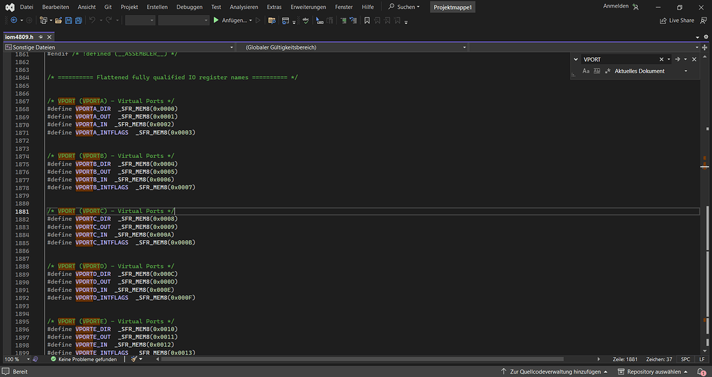Image resolution: width=712 pixels, height=377 pixels.
Task: Open the Debuggen menu
Action: point(189,6)
